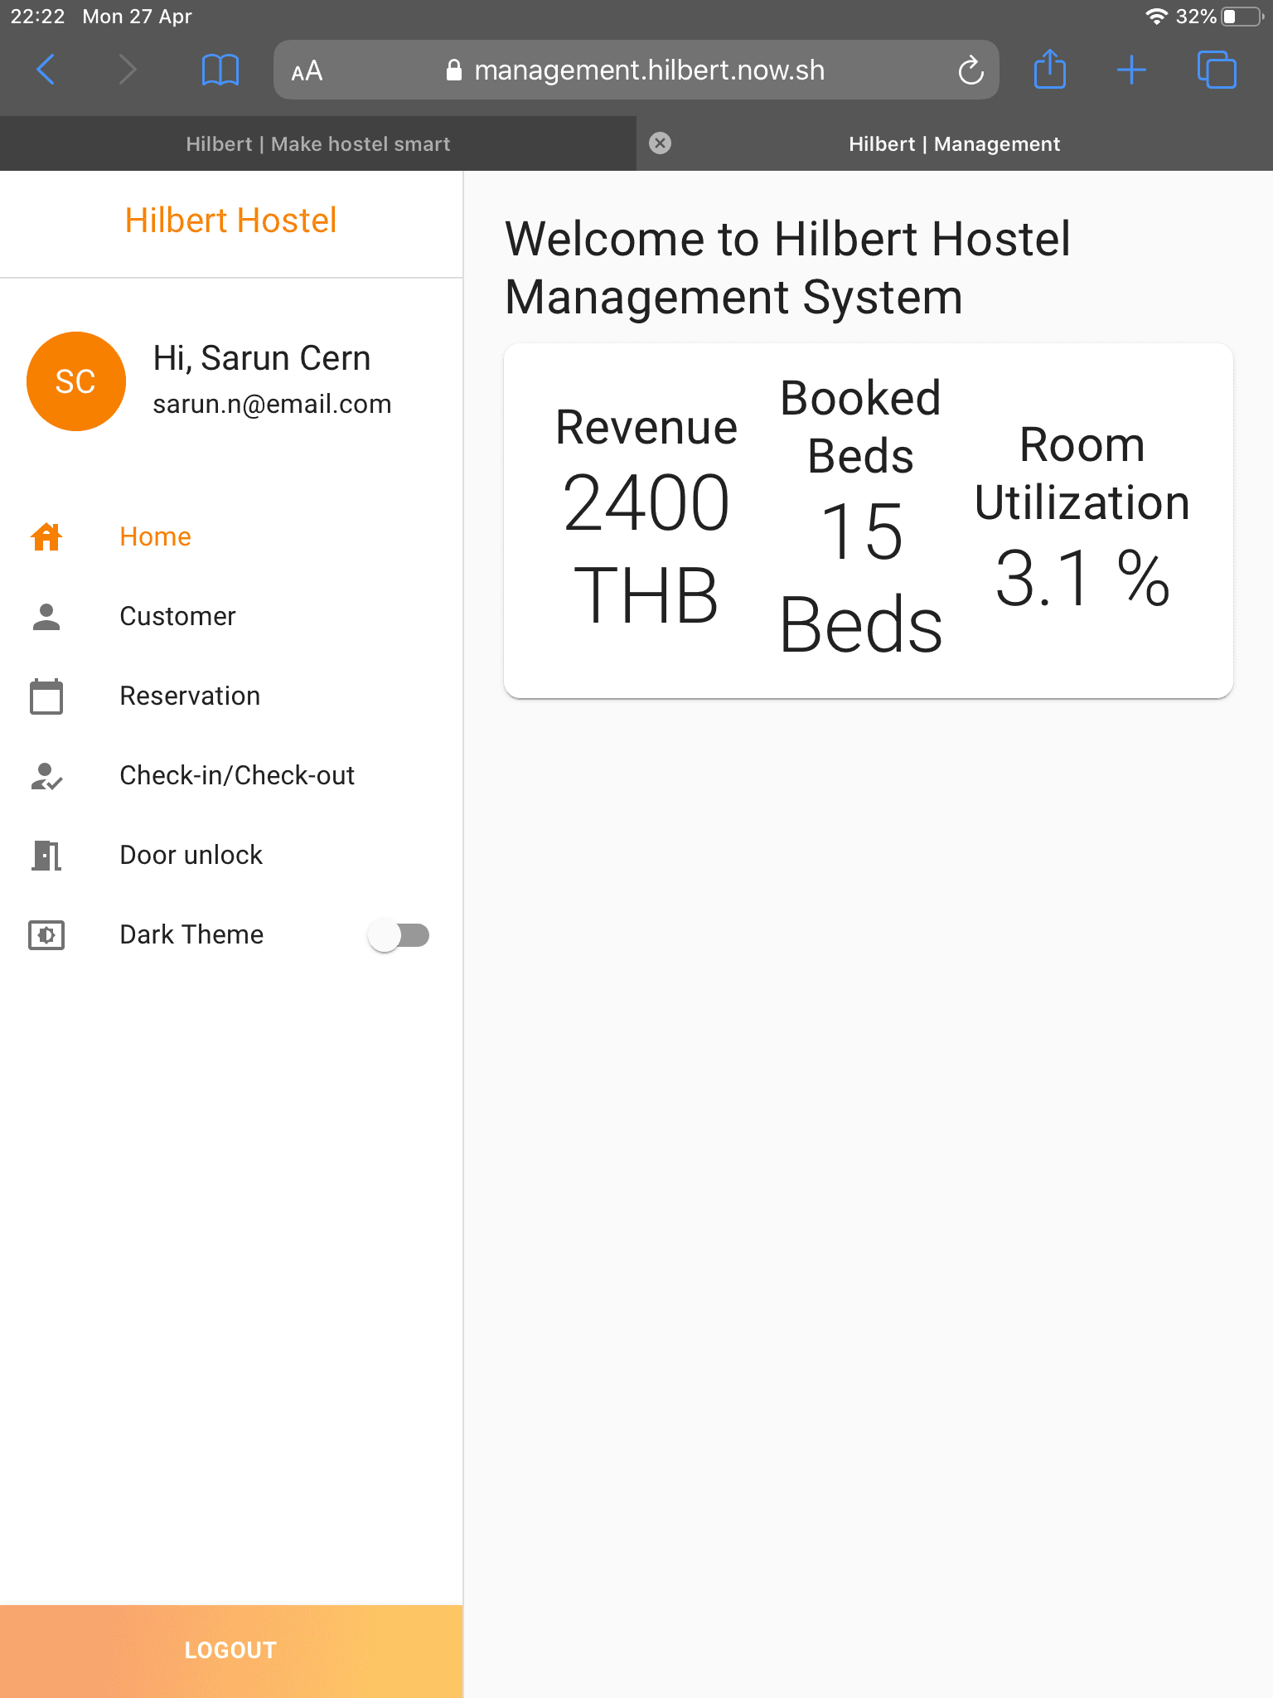Tap the Reservation calendar icon
The image size is (1273, 1698).
coord(46,696)
